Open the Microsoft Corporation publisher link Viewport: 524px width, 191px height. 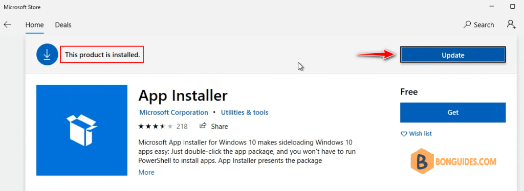(173, 112)
